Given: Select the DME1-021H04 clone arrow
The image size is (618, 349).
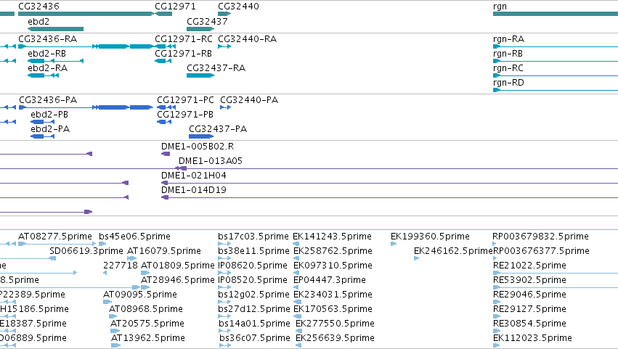Looking at the screenshot, I should click(165, 183).
